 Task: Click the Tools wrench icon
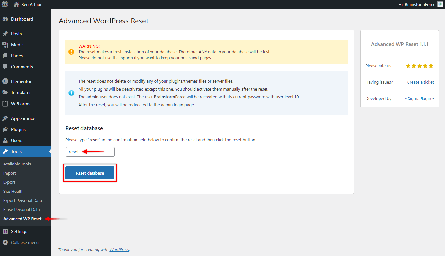tap(5, 151)
